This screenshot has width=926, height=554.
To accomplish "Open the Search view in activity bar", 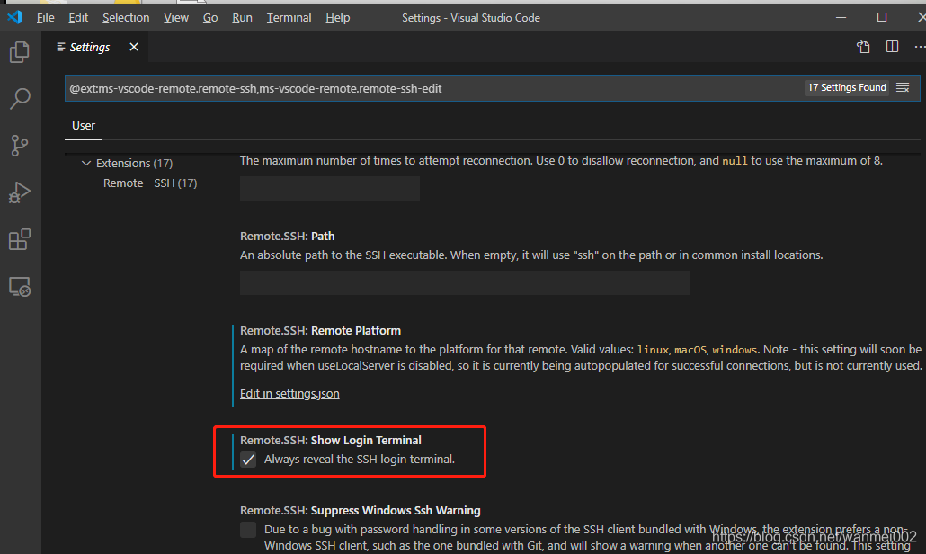I will click(20, 99).
